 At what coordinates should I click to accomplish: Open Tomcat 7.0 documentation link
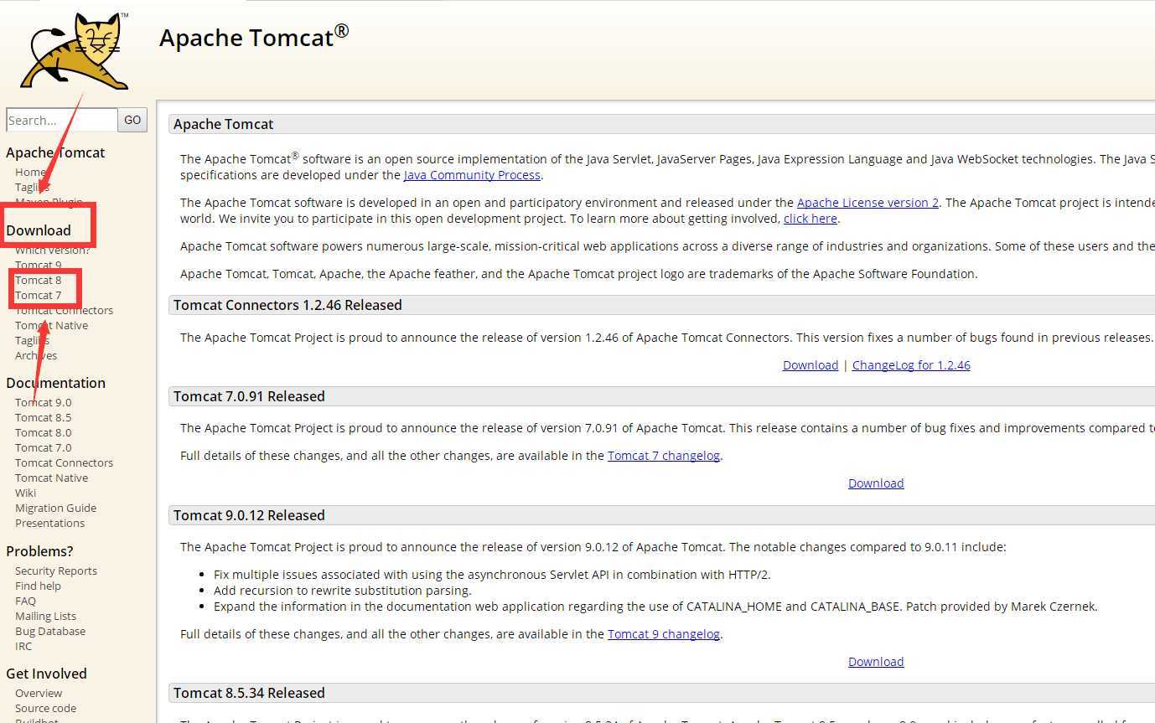43,447
